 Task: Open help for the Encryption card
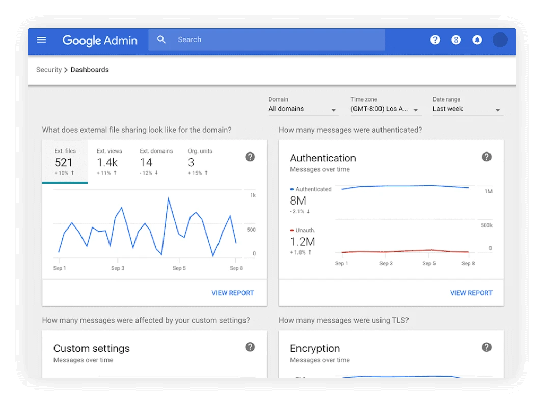pos(486,347)
